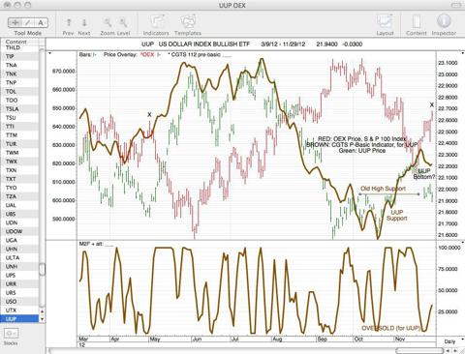Click the M2F + alt pane label
The image size is (465, 354).
(91, 244)
